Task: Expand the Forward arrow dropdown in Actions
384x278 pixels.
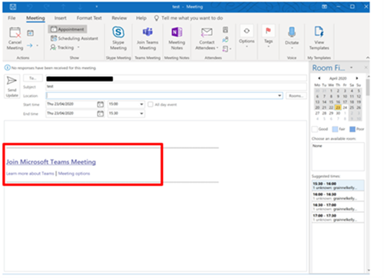Action: tap(38, 45)
